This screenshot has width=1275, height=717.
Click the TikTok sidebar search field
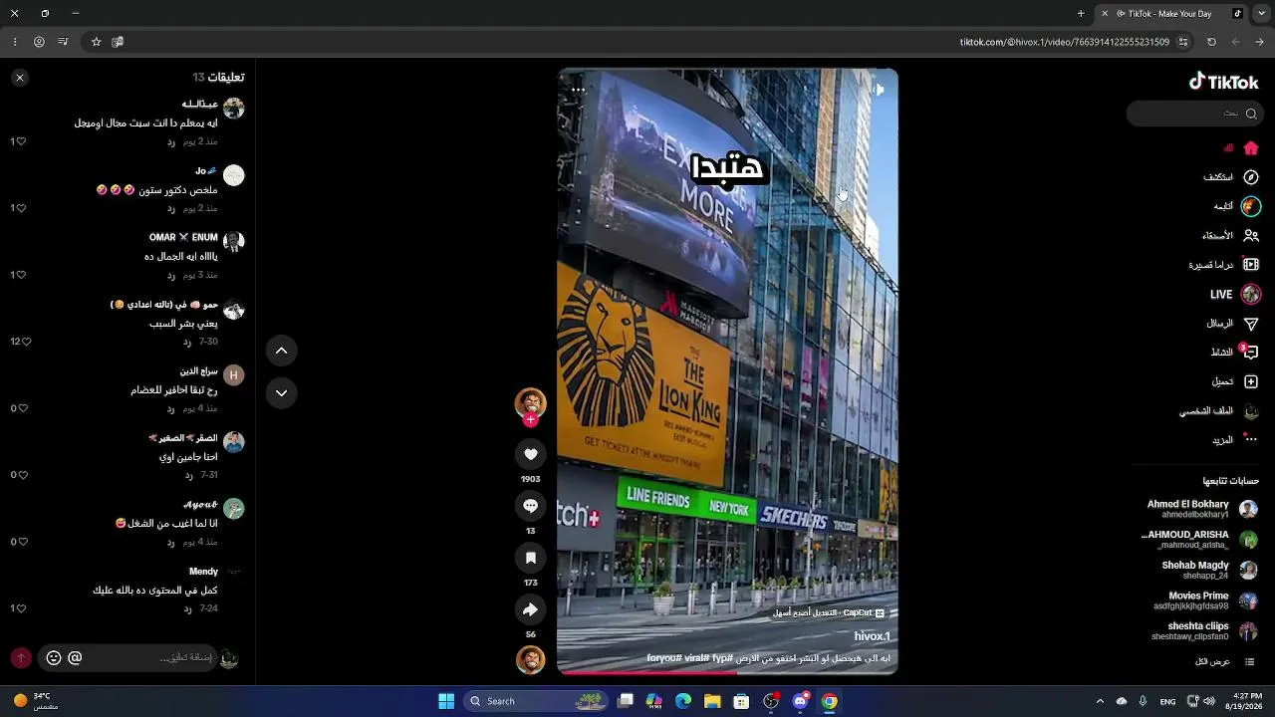1195,114
